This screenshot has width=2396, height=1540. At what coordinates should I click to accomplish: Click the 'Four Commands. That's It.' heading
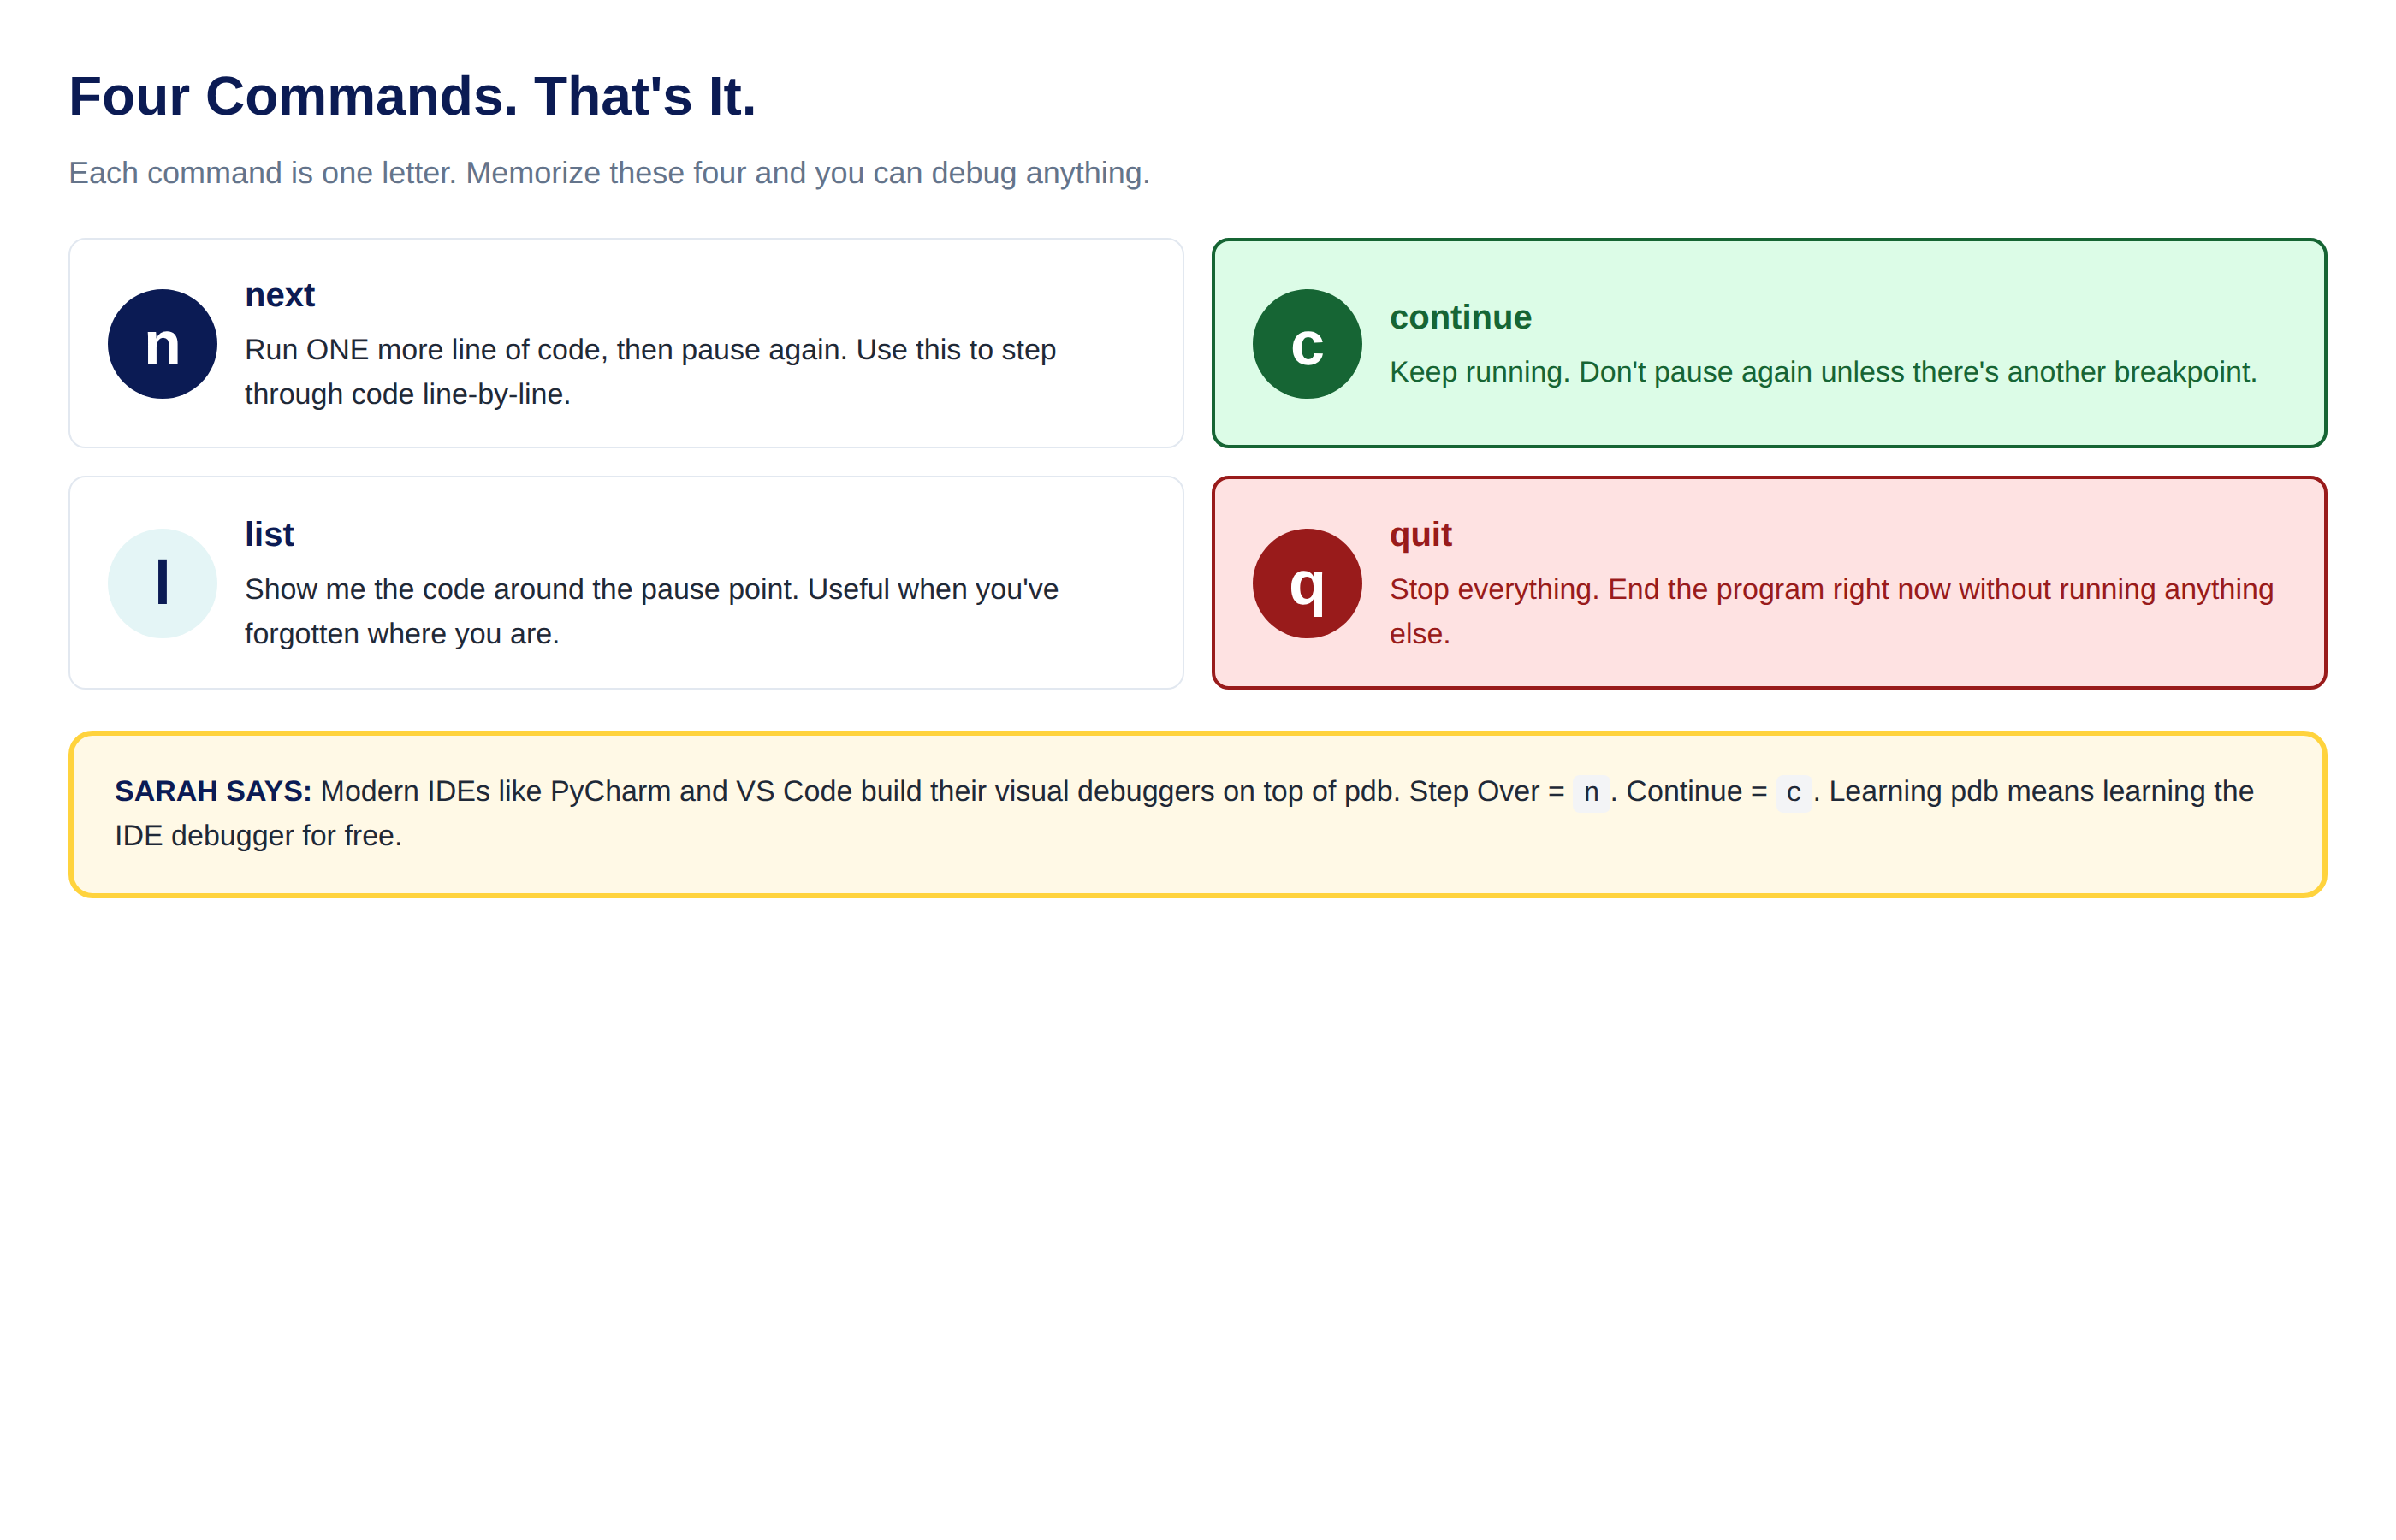pos(412,96)
